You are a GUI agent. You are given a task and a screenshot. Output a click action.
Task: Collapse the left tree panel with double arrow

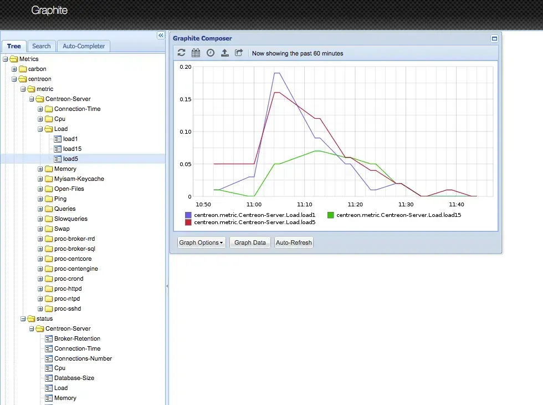161,36
